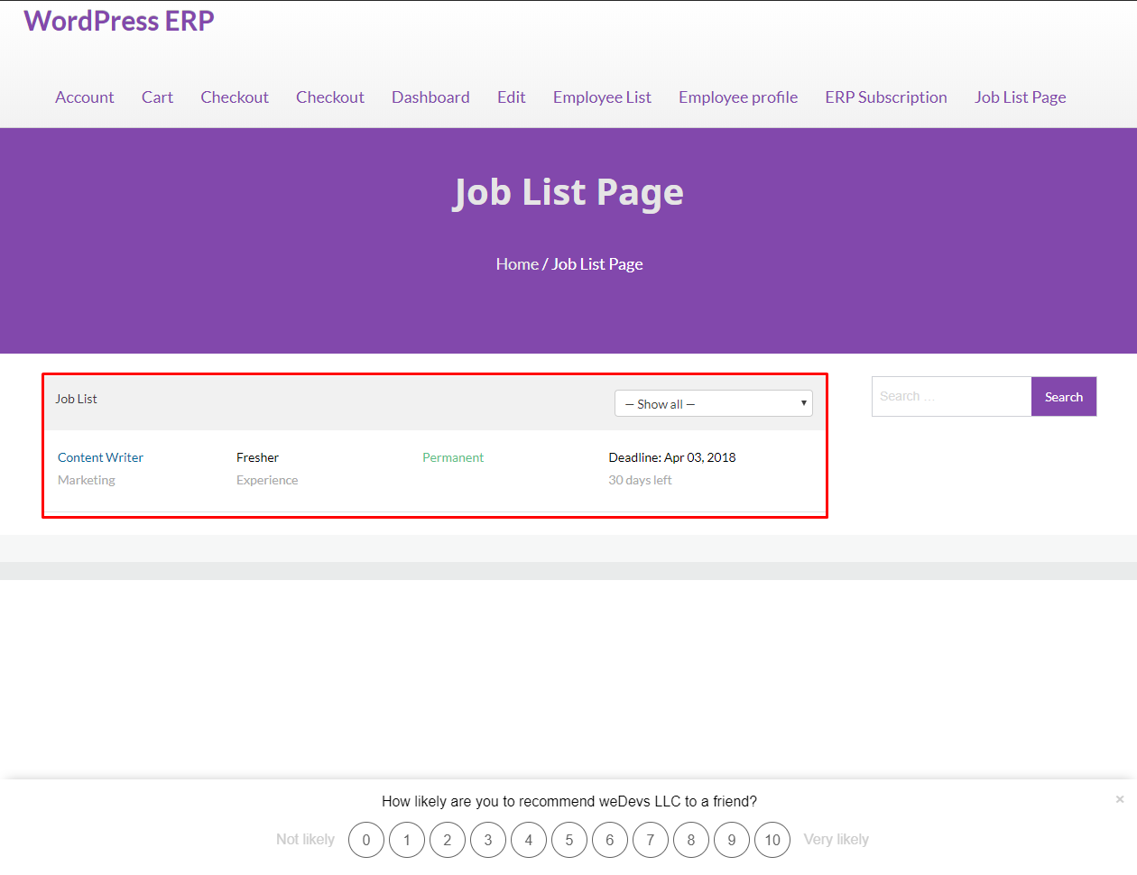
Task: Click the "Very likely" survey label
Action: pos(837,840)
